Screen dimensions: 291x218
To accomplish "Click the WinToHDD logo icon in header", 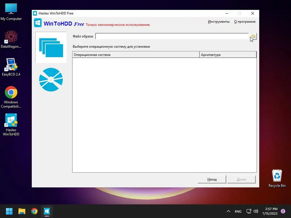I will pos(38,23).
